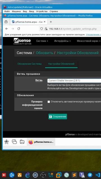Click the Astra star start menu icon
The width and height of the screenshot is (101, 179).
(x=6, y=142)
